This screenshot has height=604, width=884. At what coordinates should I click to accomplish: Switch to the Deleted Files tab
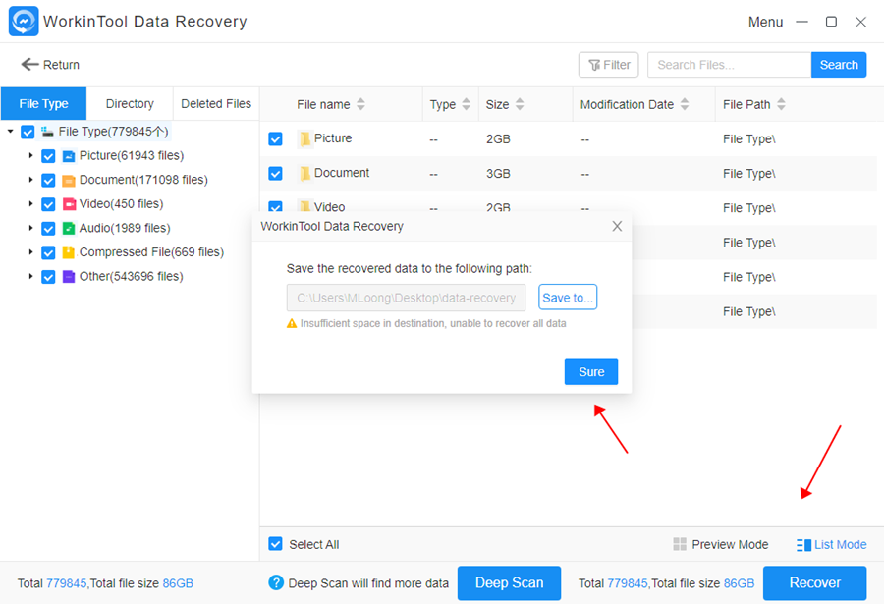(x=216, y=104)
